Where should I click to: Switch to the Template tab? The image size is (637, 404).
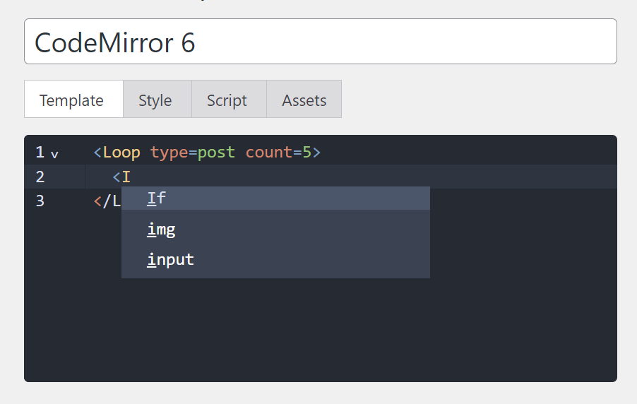[73, 99]
